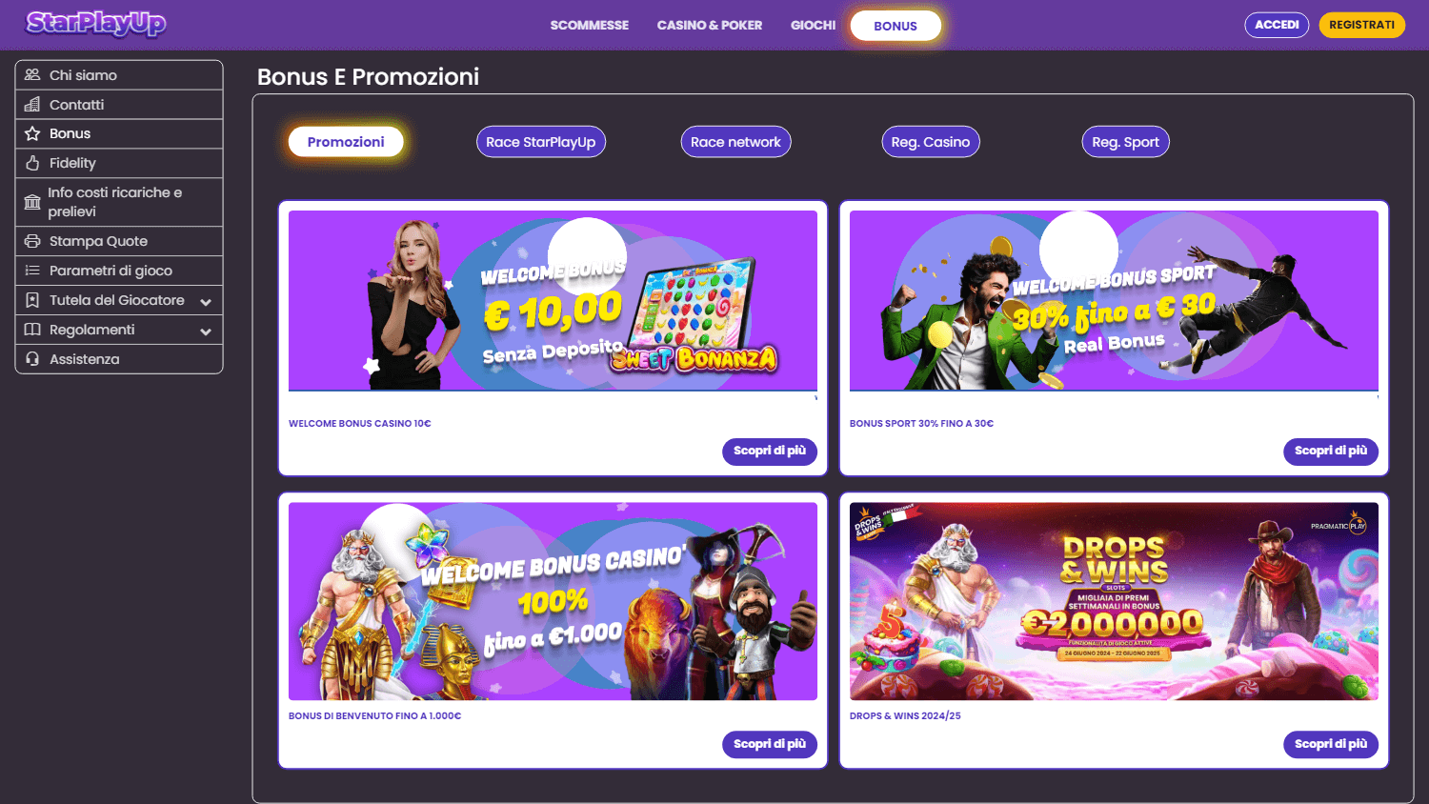Click the Contatti building icon
1429x804 pixels.
[32, 105]
